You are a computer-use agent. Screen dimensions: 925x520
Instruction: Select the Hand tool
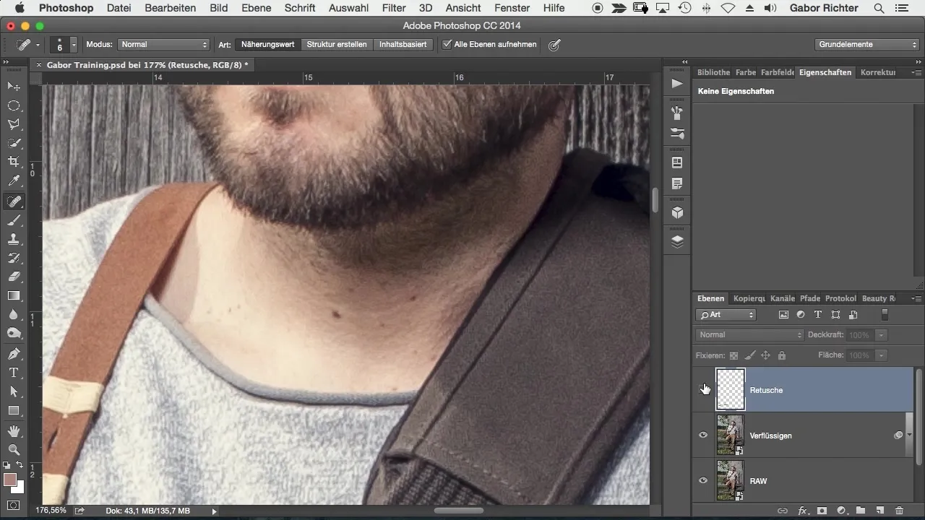point(14,431)
